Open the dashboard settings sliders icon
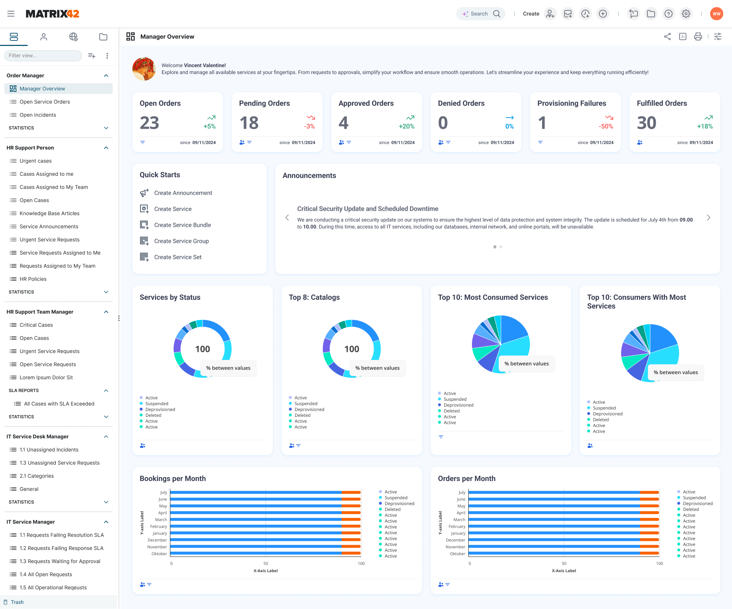Image resolution: width=732 pixels, height=609 pixels. (717, 36)
